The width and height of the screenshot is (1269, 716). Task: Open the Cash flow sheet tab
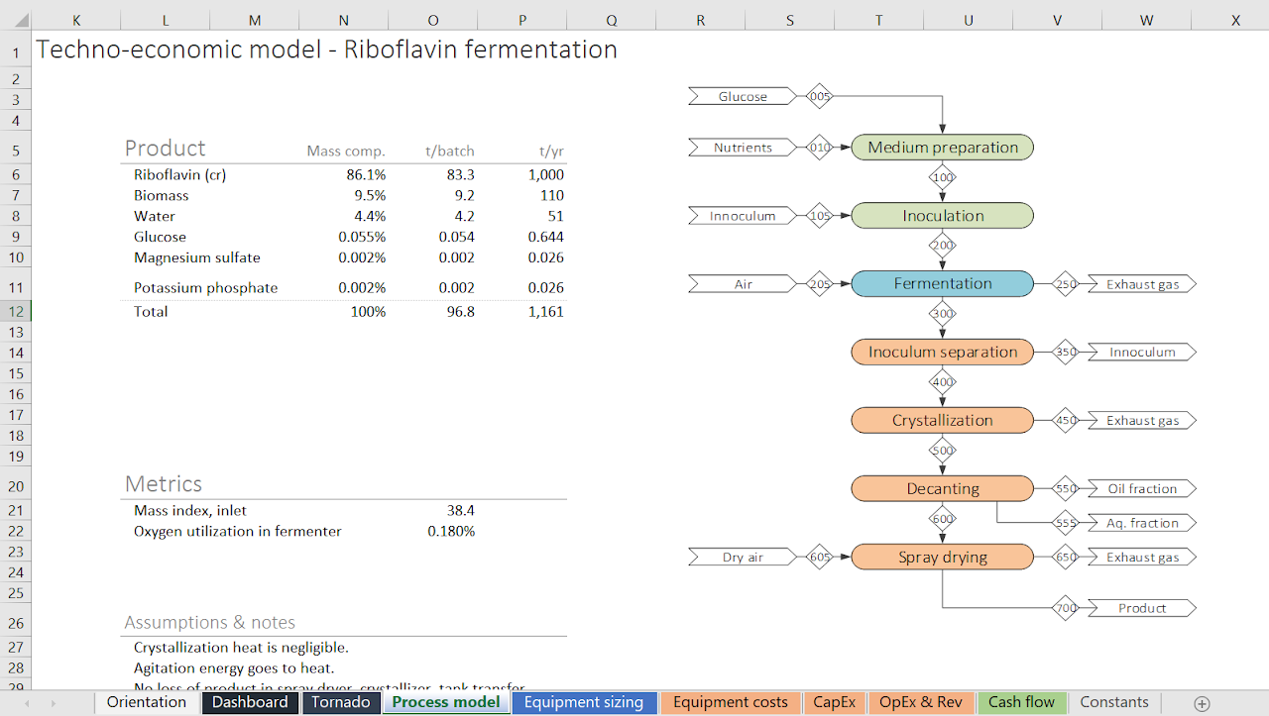click(1021, 702)
